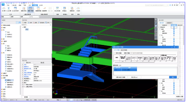
Task: Click the rotate arrow icon in viewport toolbar
Action: [x=156, y=33]
